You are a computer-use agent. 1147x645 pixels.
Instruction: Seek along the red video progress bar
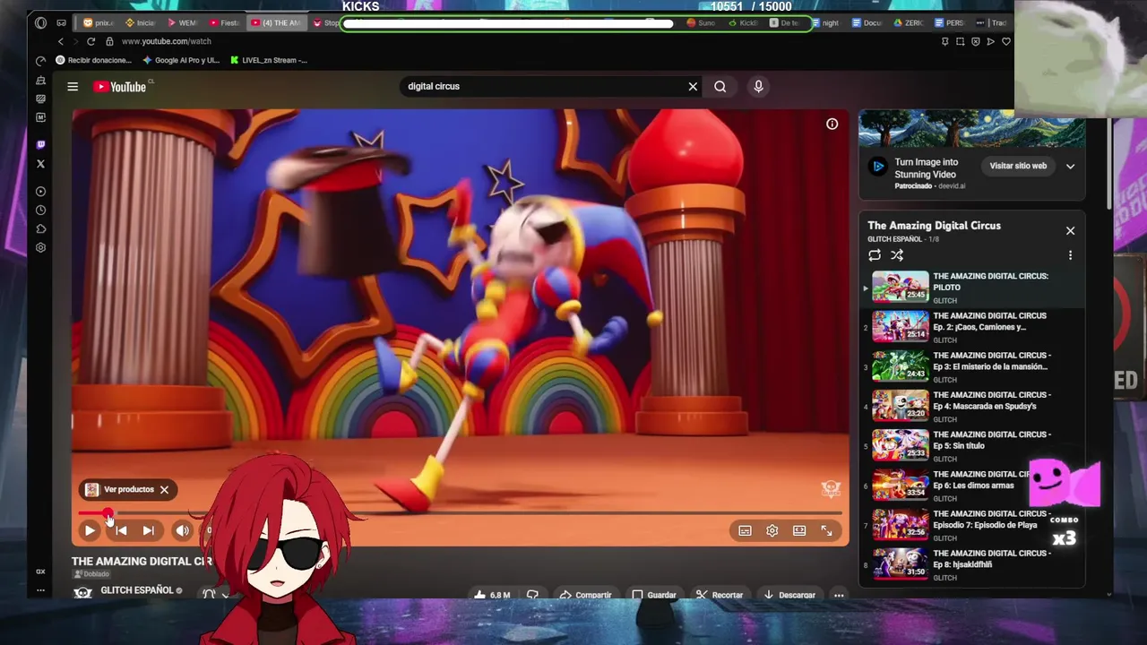pyautogui.click(x=459, y=513)
